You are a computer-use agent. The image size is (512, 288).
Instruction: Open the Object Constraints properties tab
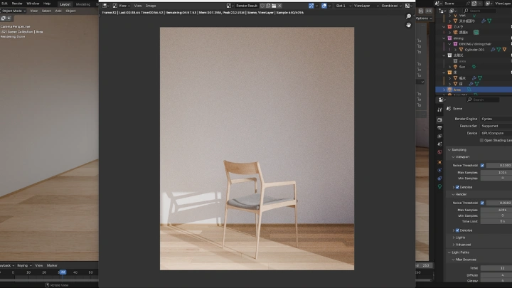(x=439, y=178)
